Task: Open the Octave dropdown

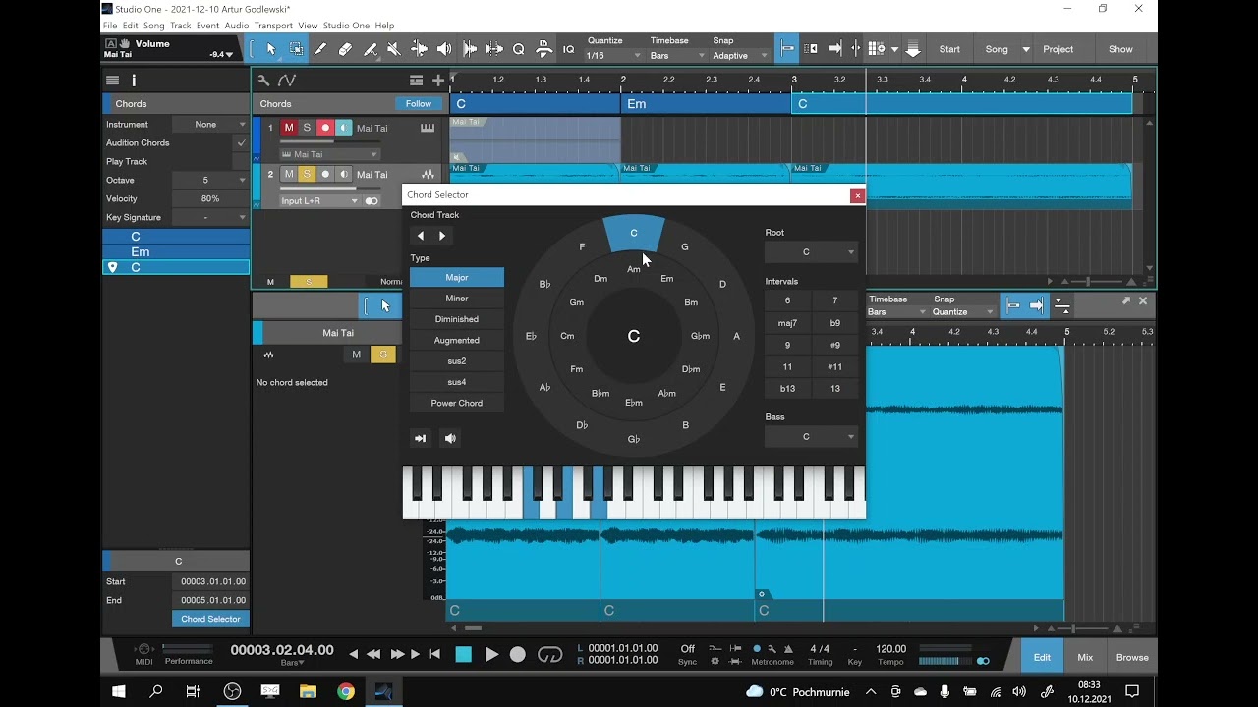Action: coord(210,180)
